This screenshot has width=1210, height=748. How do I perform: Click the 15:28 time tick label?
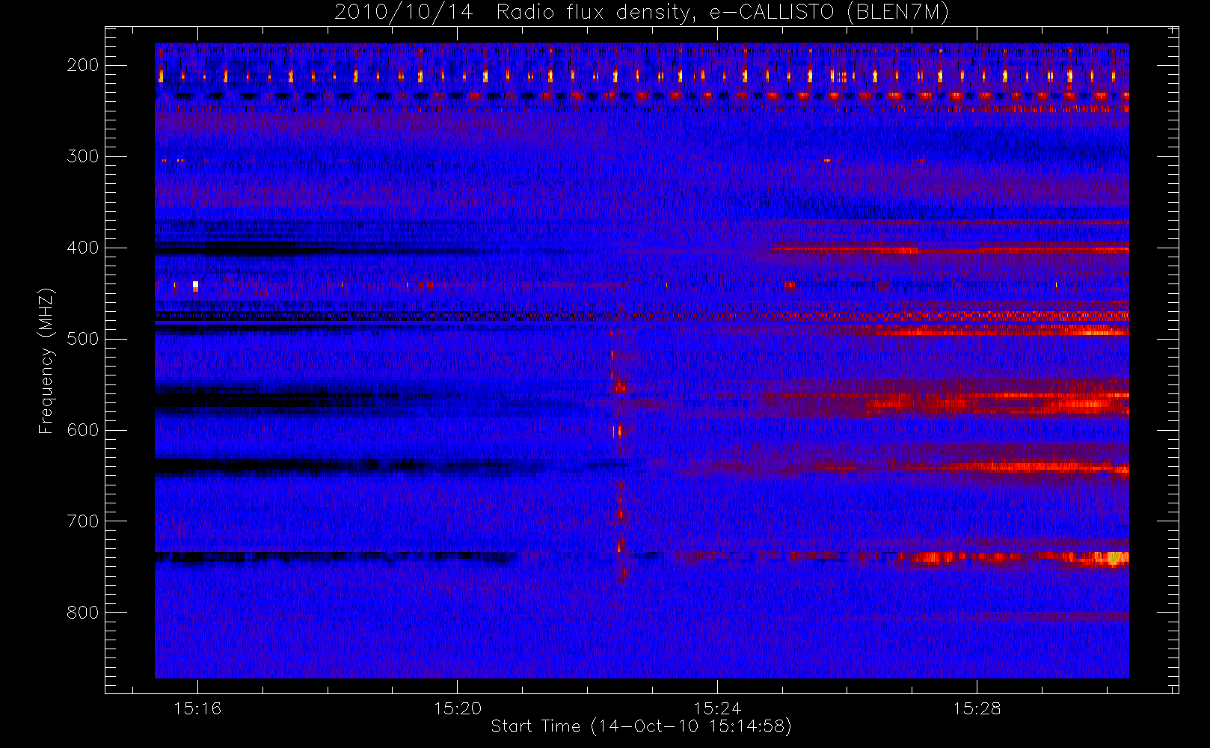[x=976, y=708]
